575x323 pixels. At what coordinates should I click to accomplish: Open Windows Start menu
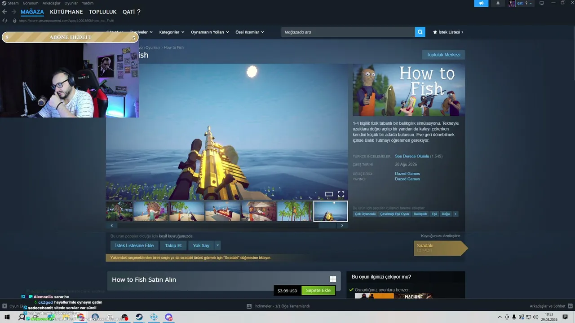point(7,317)
